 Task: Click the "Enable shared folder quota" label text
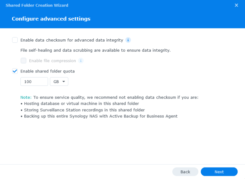pyautogui.click(x=48, y=71)
